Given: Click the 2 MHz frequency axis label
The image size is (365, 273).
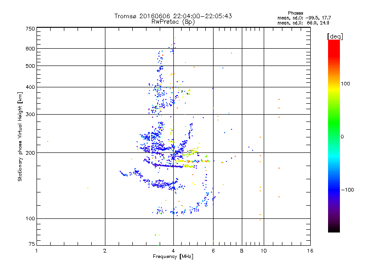Looking at the screenshot, I should pos(105,251).
